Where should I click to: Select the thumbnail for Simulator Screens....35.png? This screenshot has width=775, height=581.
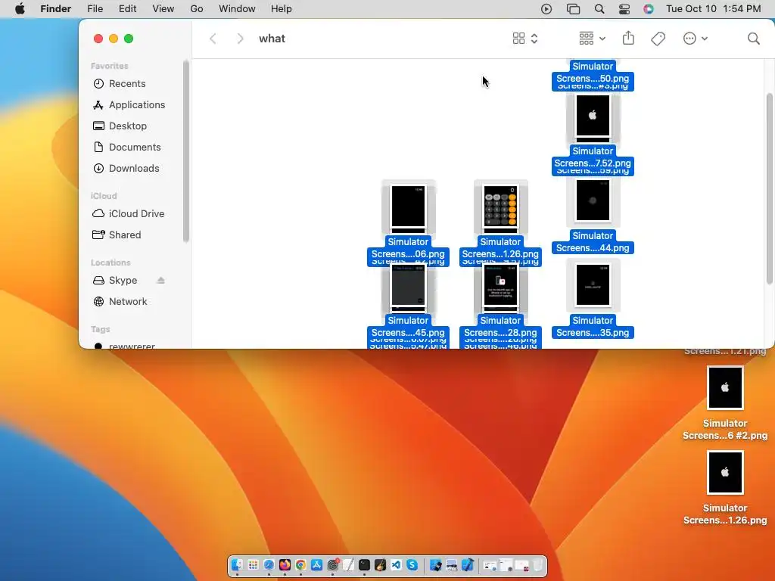[x=593, y=285]
